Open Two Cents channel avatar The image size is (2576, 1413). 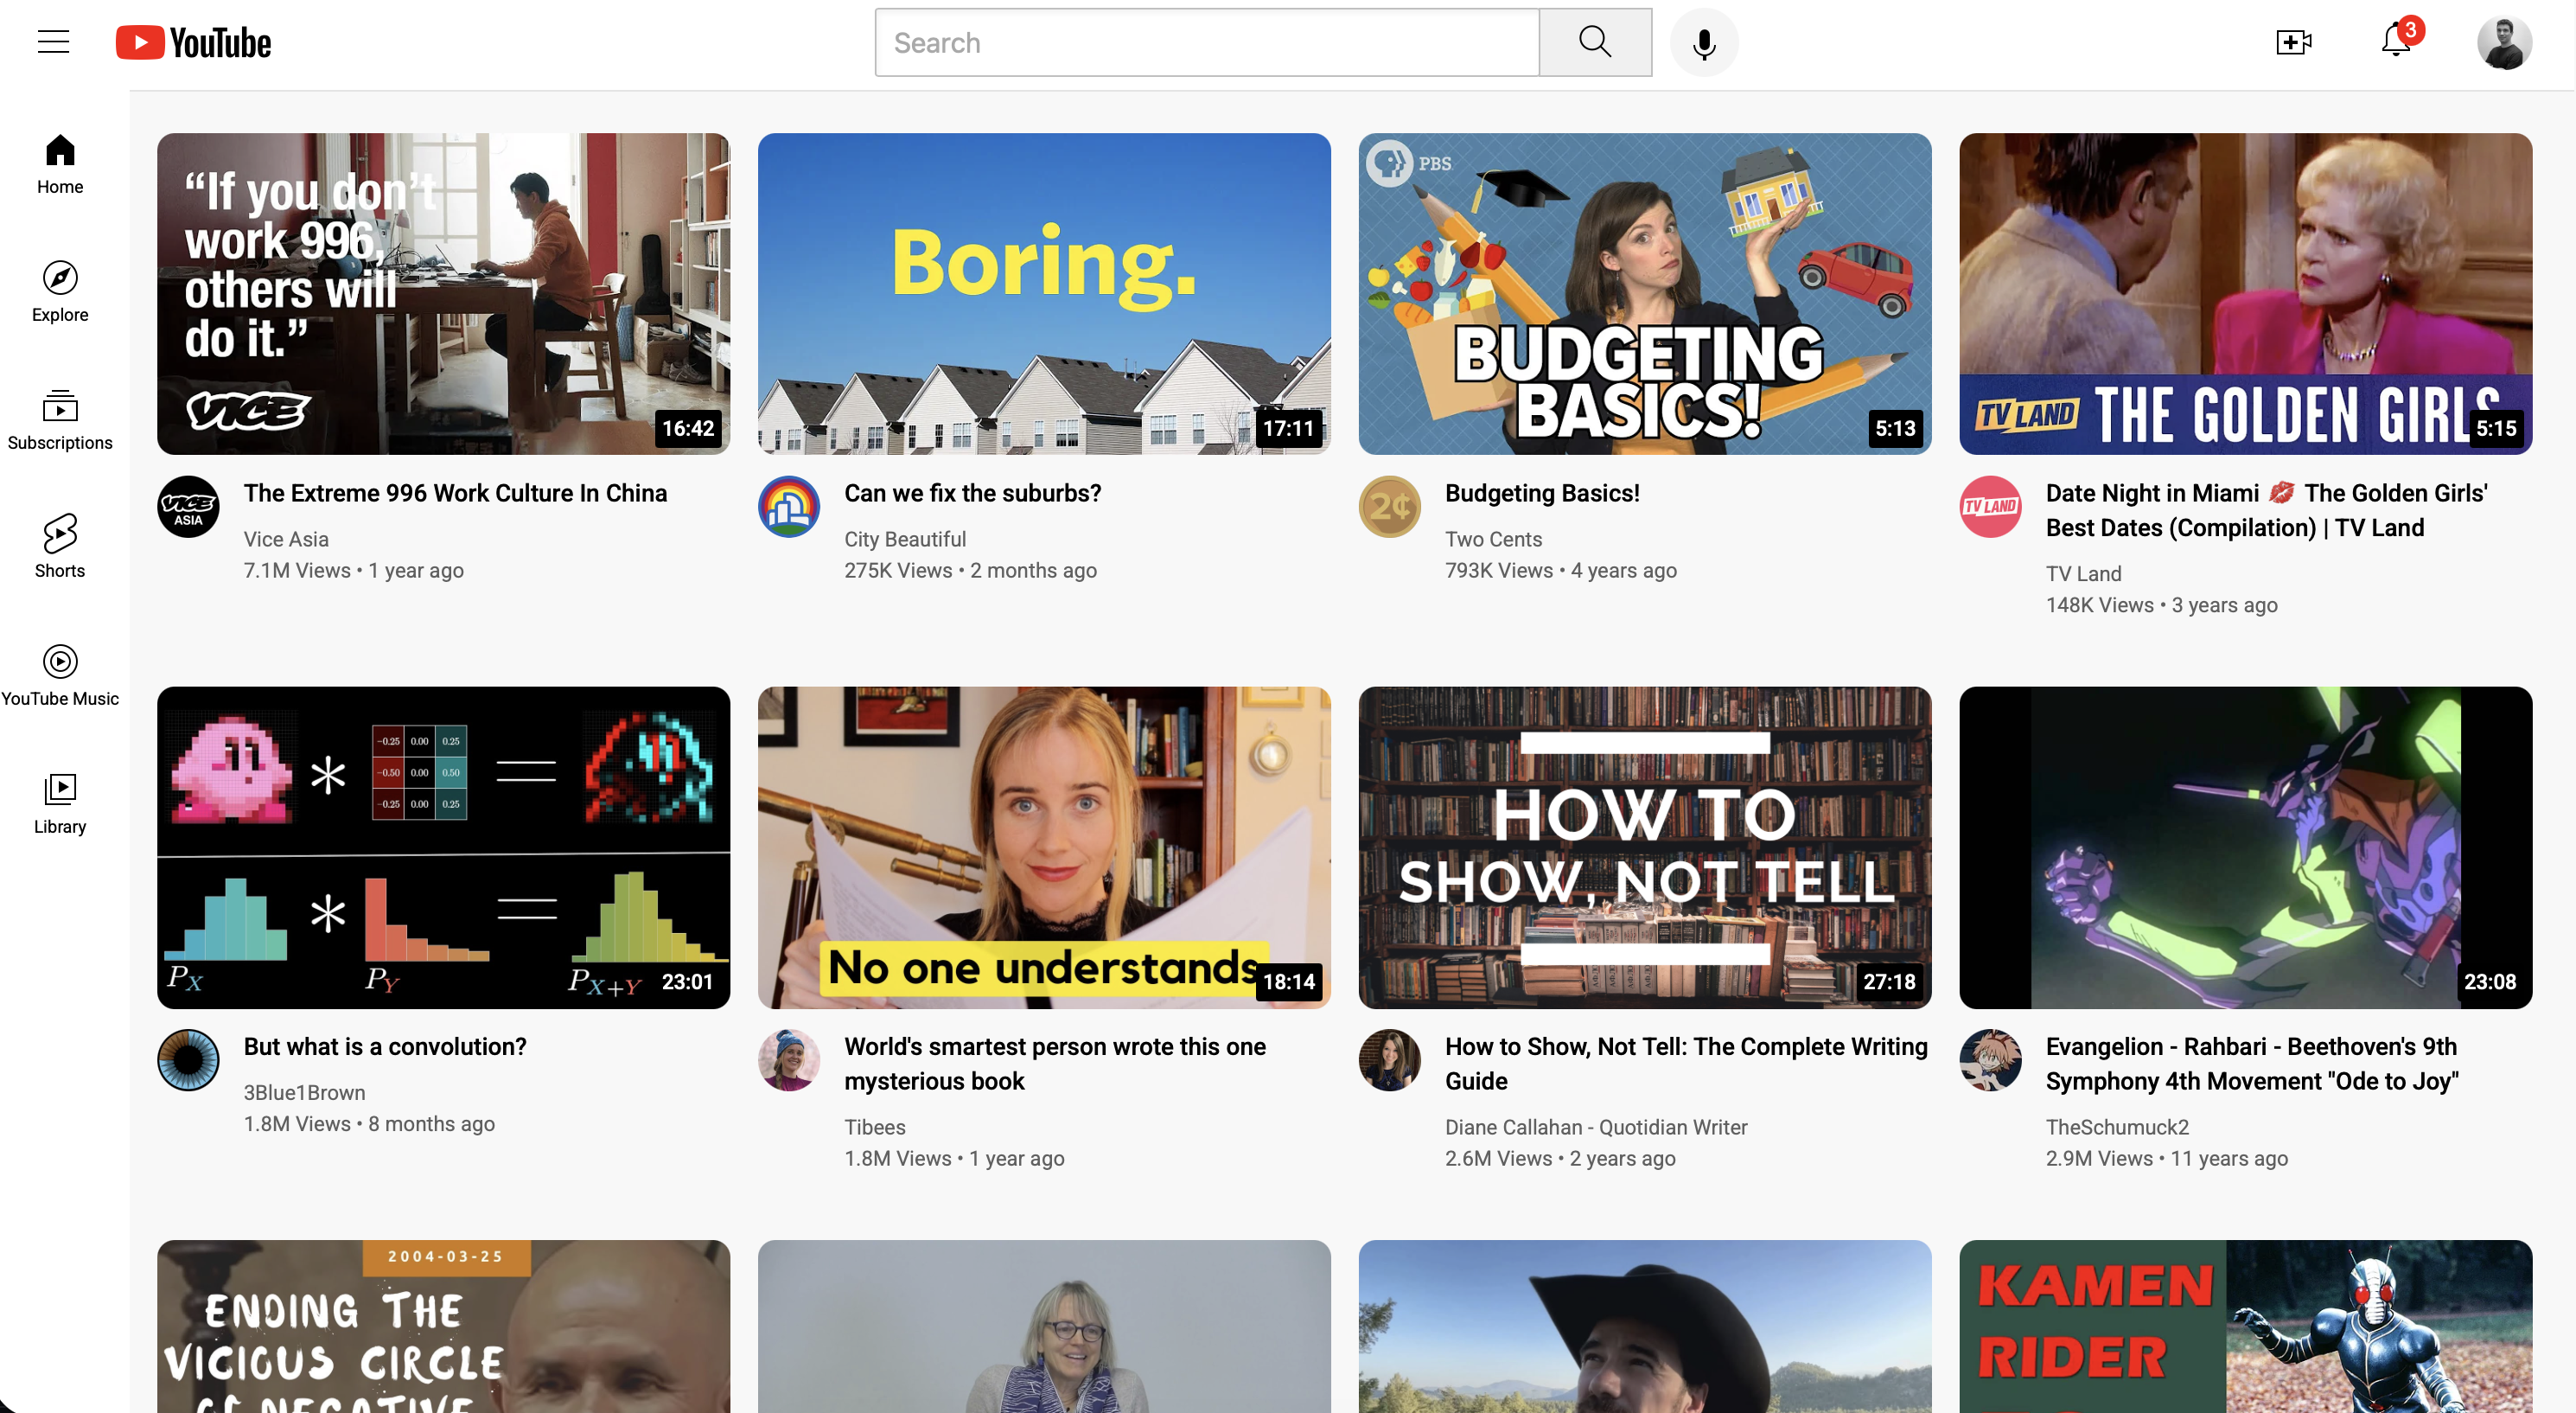(1390, 507)
